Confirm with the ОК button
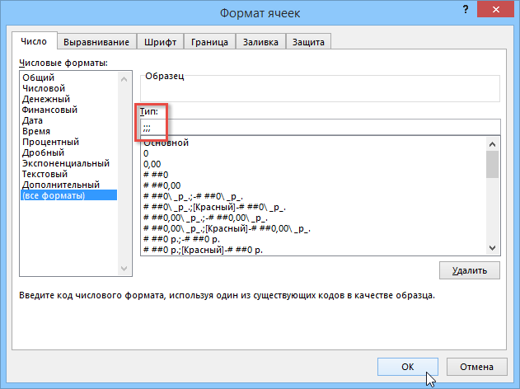Image resolution: width=520 pixels, height=389 pixels. tap(408, 367)
